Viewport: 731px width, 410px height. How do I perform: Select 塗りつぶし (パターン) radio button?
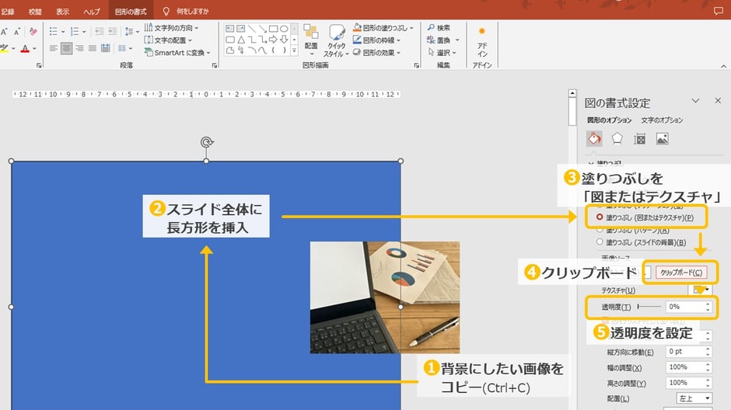600,230
